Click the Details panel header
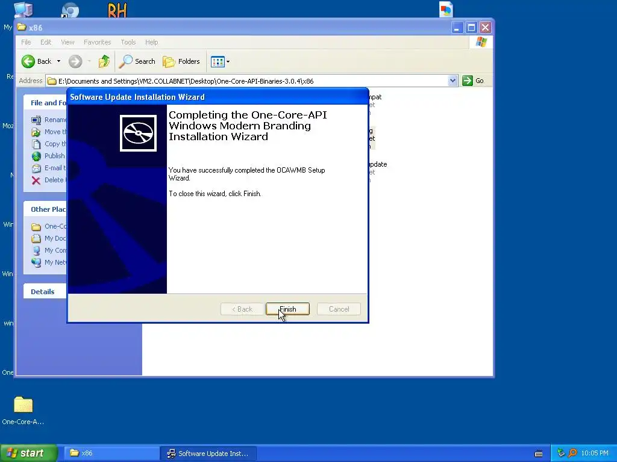 (45, 292)
